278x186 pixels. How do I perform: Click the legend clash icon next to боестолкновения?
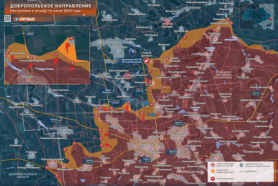(x=213, y=179)
